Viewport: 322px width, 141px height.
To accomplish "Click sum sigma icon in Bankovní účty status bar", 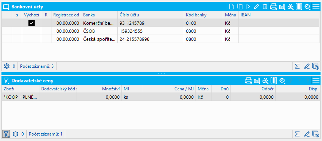I will (x=297, y=66).
